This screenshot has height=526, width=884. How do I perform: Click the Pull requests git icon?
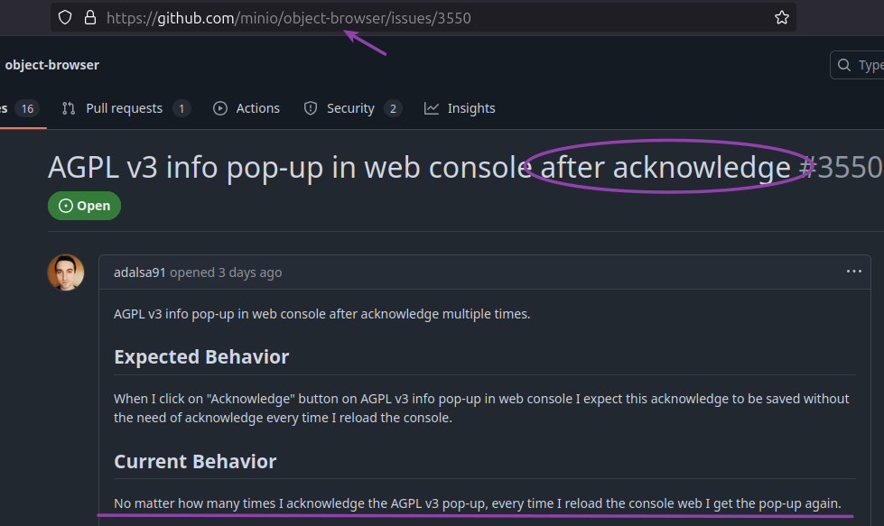[69, 108]
